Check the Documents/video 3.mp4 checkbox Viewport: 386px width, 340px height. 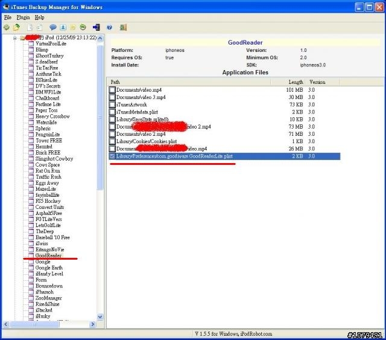112,97
